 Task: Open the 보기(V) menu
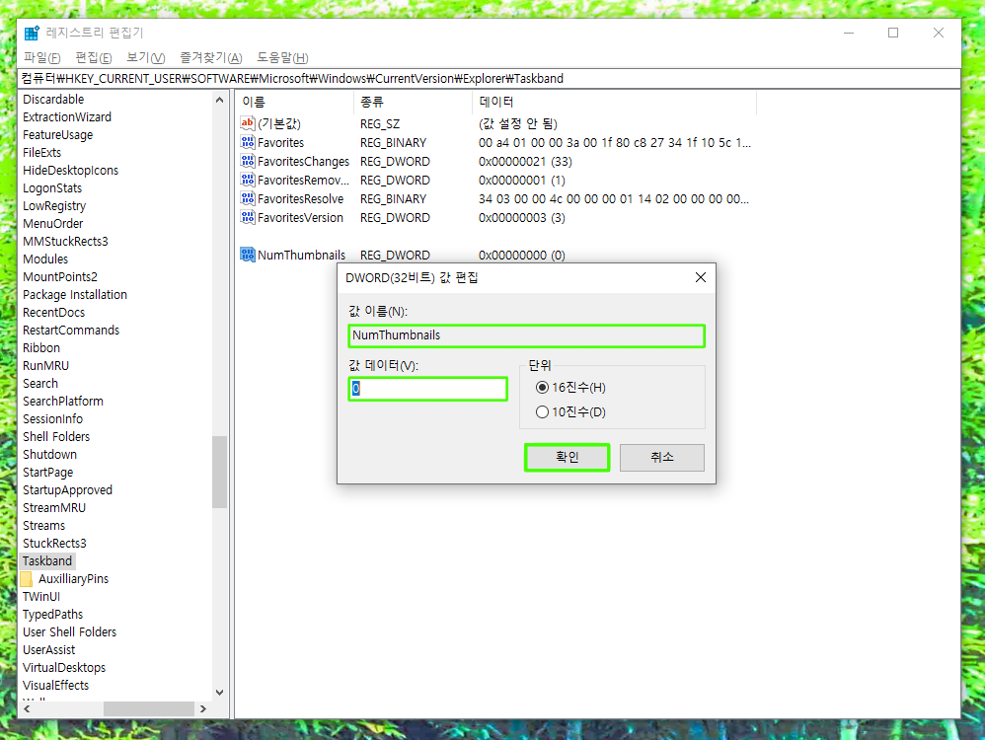point(146,58)
